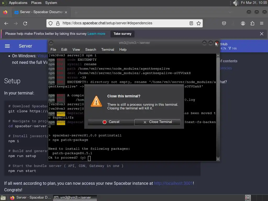Click the Firefox logo beside the tab
Screen dimensions: 268x201
pyautogui.click(x=5, y=12)
